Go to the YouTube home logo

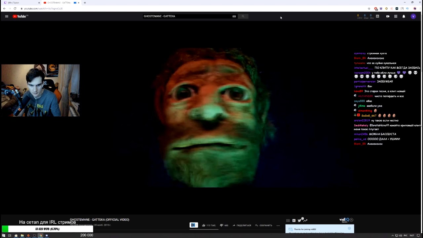20,16
